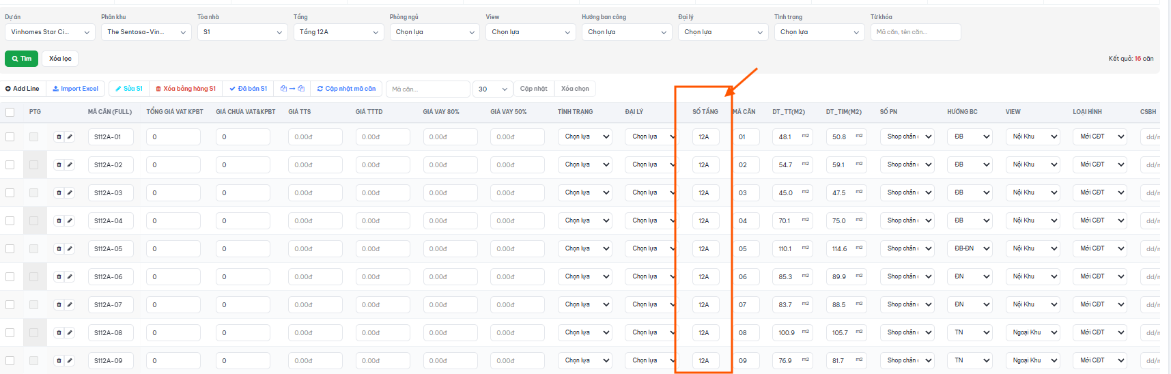This screenshot has height=374, width=1171.
Task: Click the Import Excel button
Action: tap(76, 89)
